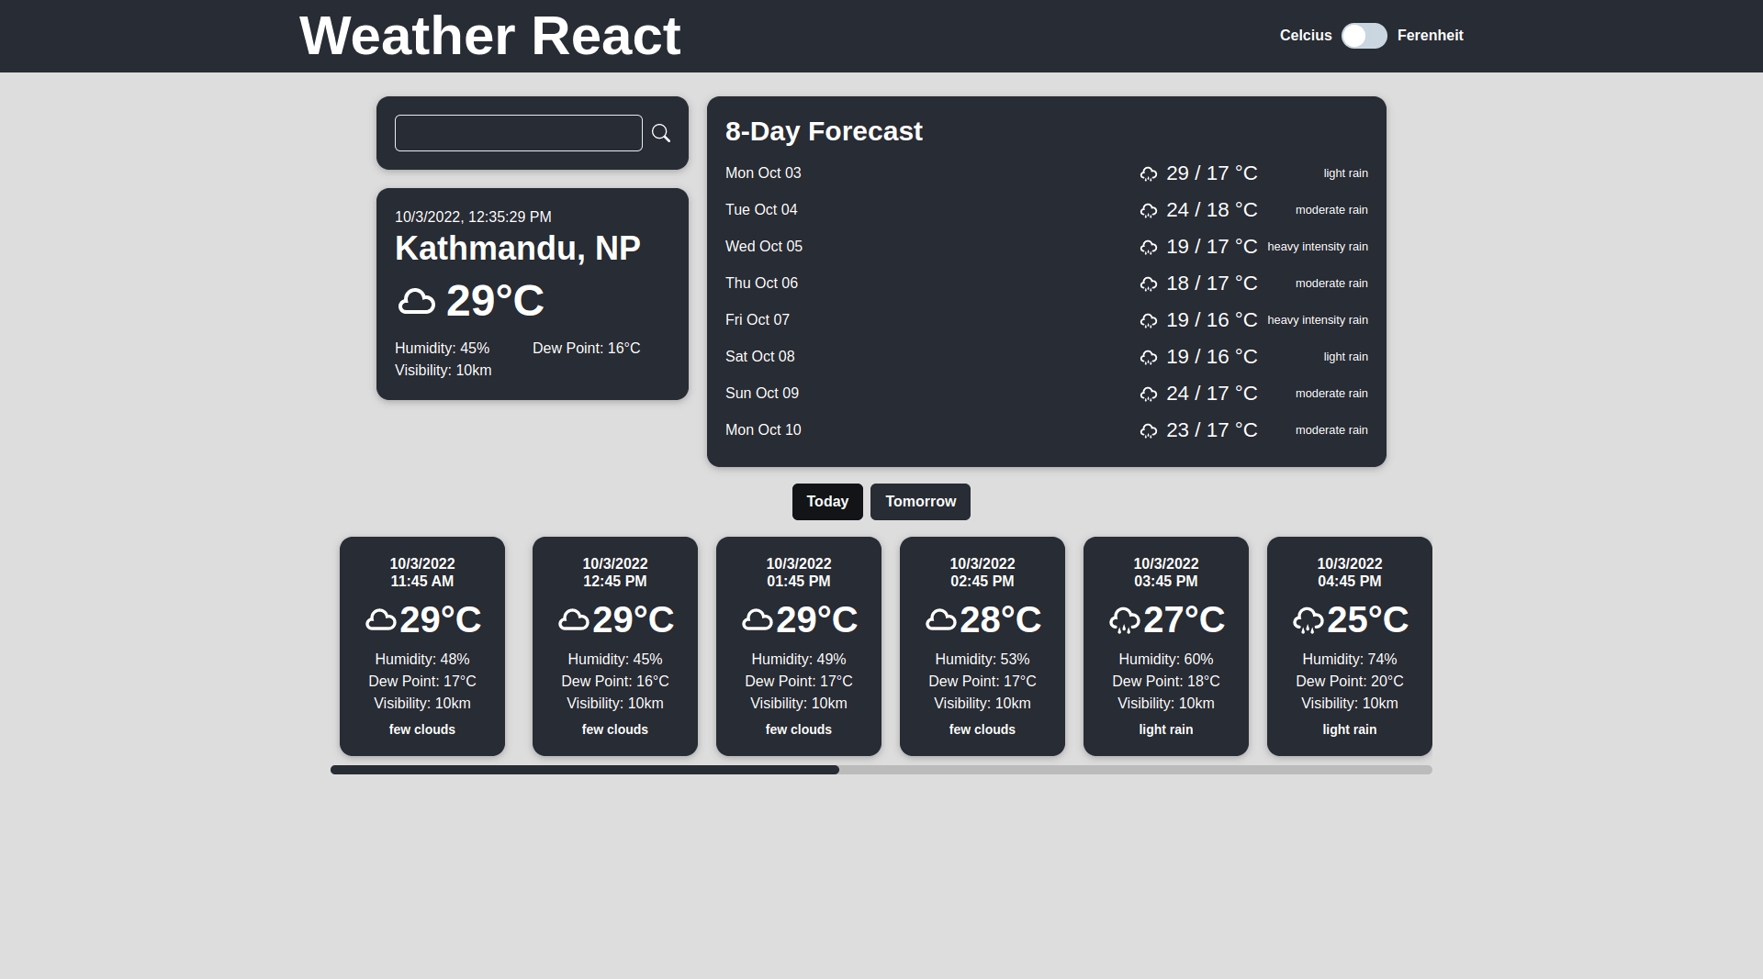
Task: Click heavy intensity rain on Fri Oct 07
Action: point(1318,320)
